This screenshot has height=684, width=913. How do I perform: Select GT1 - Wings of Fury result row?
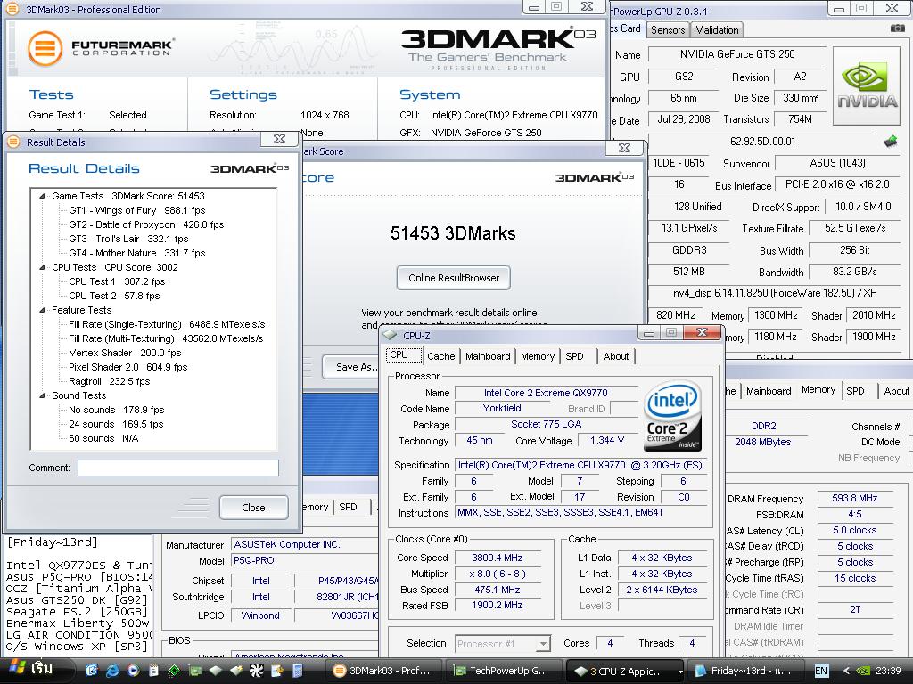(136, 210)
